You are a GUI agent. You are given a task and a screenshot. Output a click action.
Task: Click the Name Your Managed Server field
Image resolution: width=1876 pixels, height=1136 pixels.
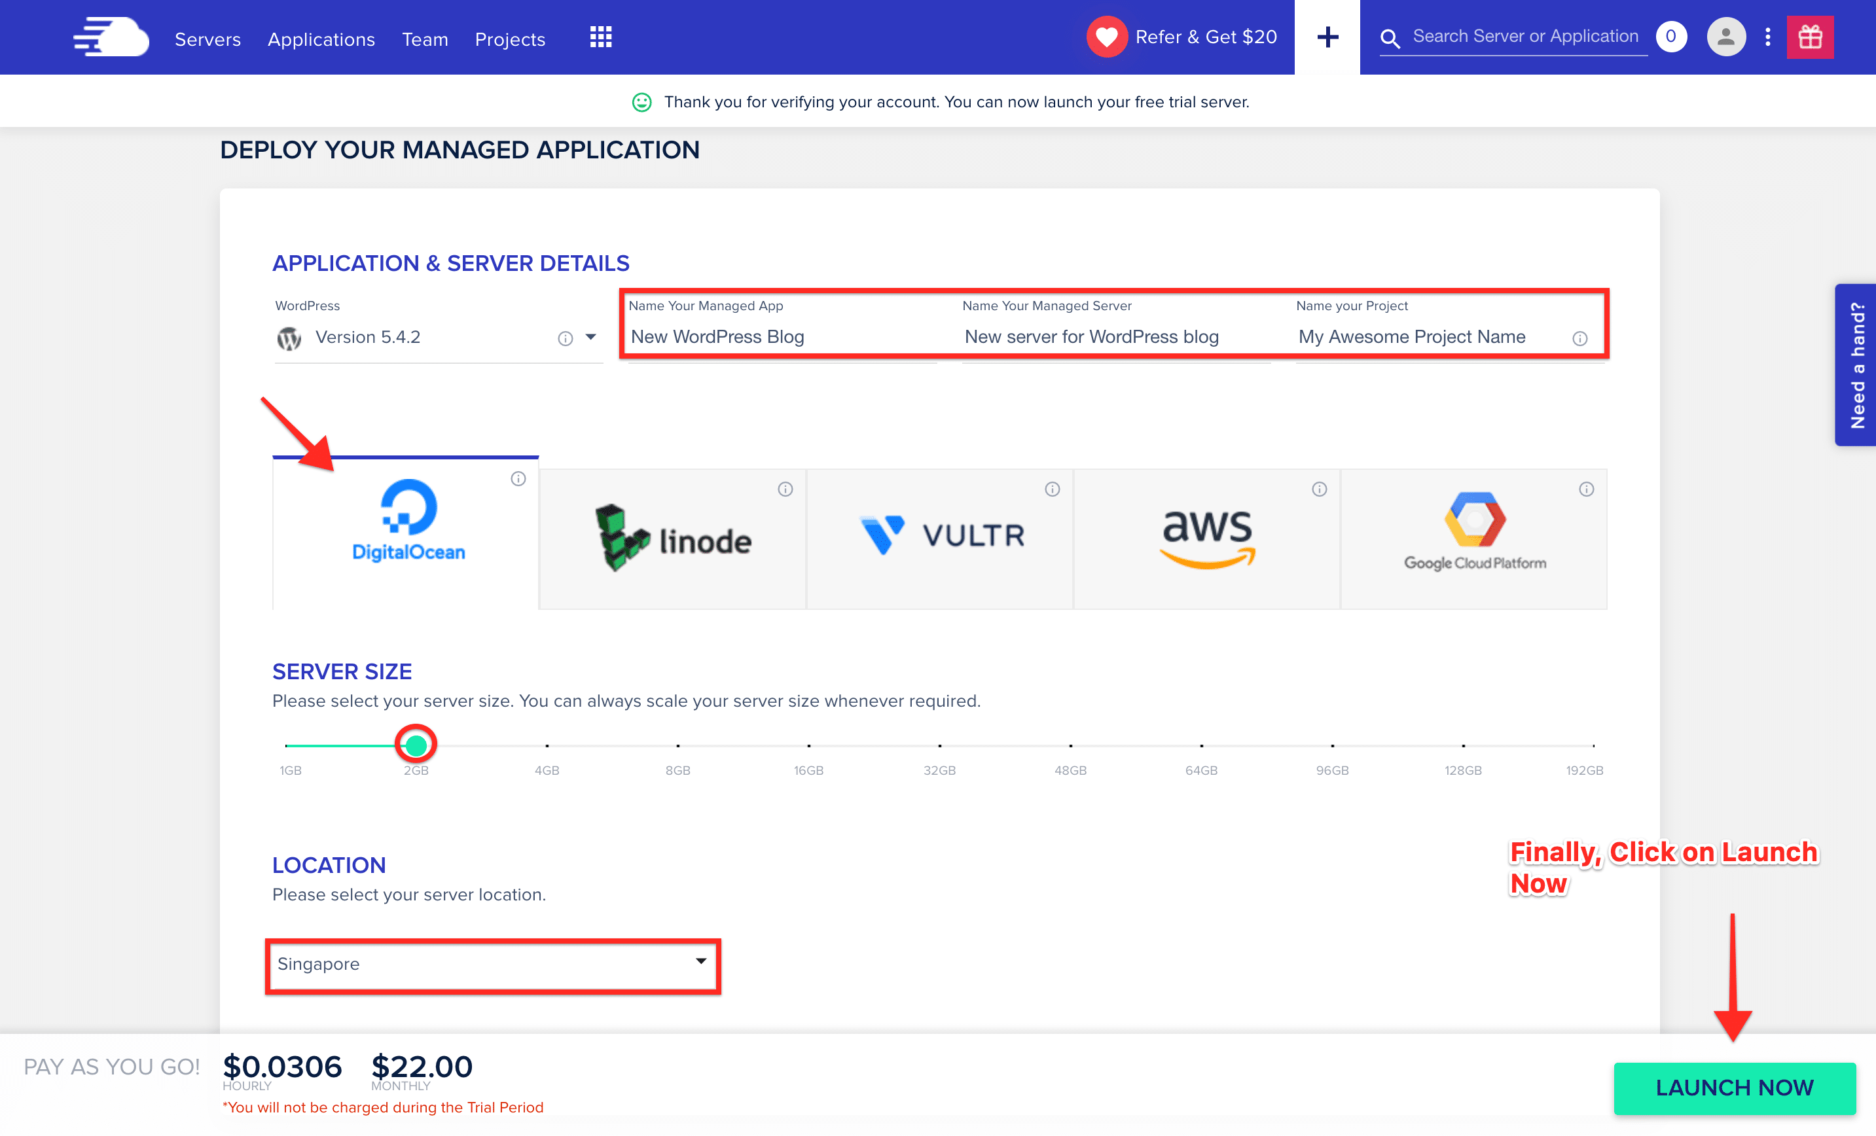[1117, 336]
